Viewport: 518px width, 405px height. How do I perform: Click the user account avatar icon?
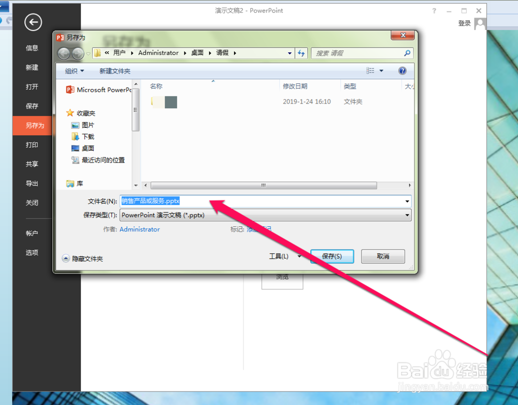point(480,23)
